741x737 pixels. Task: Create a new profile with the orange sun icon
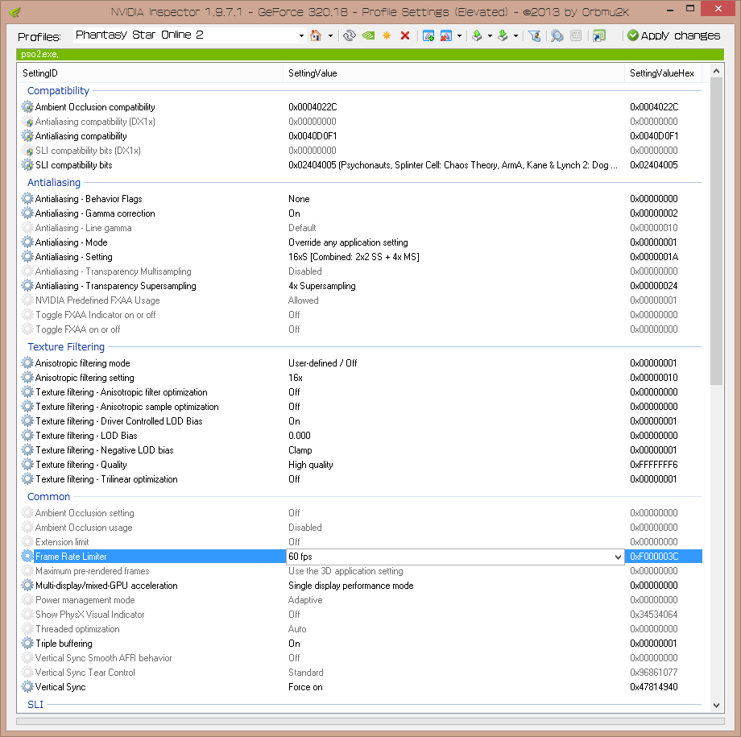(x=387, y=35)
